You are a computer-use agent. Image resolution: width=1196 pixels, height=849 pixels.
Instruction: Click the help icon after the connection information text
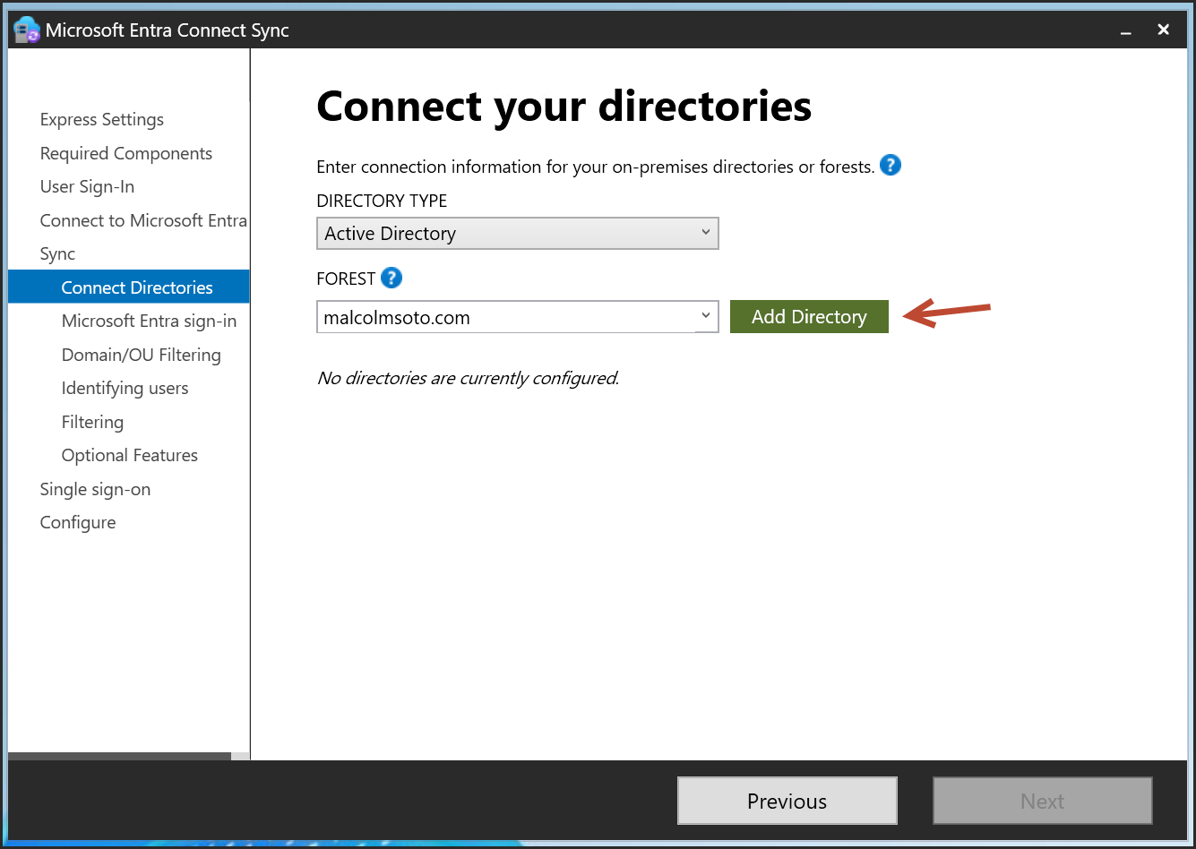point(890,166)
